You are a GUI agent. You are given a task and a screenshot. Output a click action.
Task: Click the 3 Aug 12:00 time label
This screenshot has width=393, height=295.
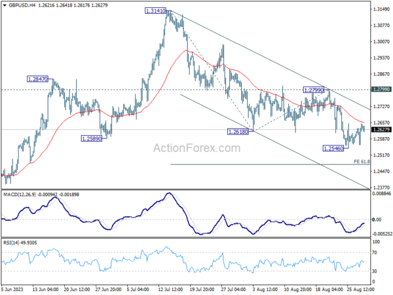(265, 289)
